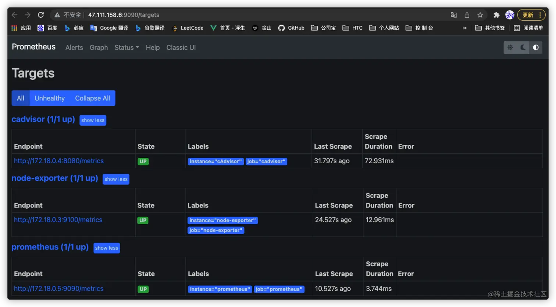Click the not-secure warning triangle icon

(57, 15)
